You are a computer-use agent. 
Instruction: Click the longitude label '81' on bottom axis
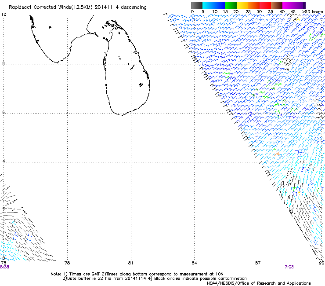[x=130, y=263]
